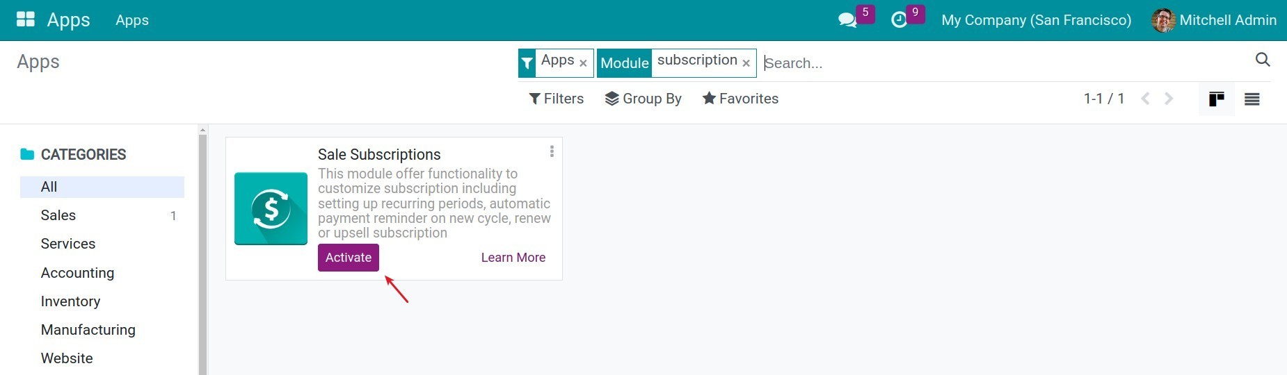Select the Sales category
Image resolution: width=1287 pixels, height=375 pixels.
58,215
